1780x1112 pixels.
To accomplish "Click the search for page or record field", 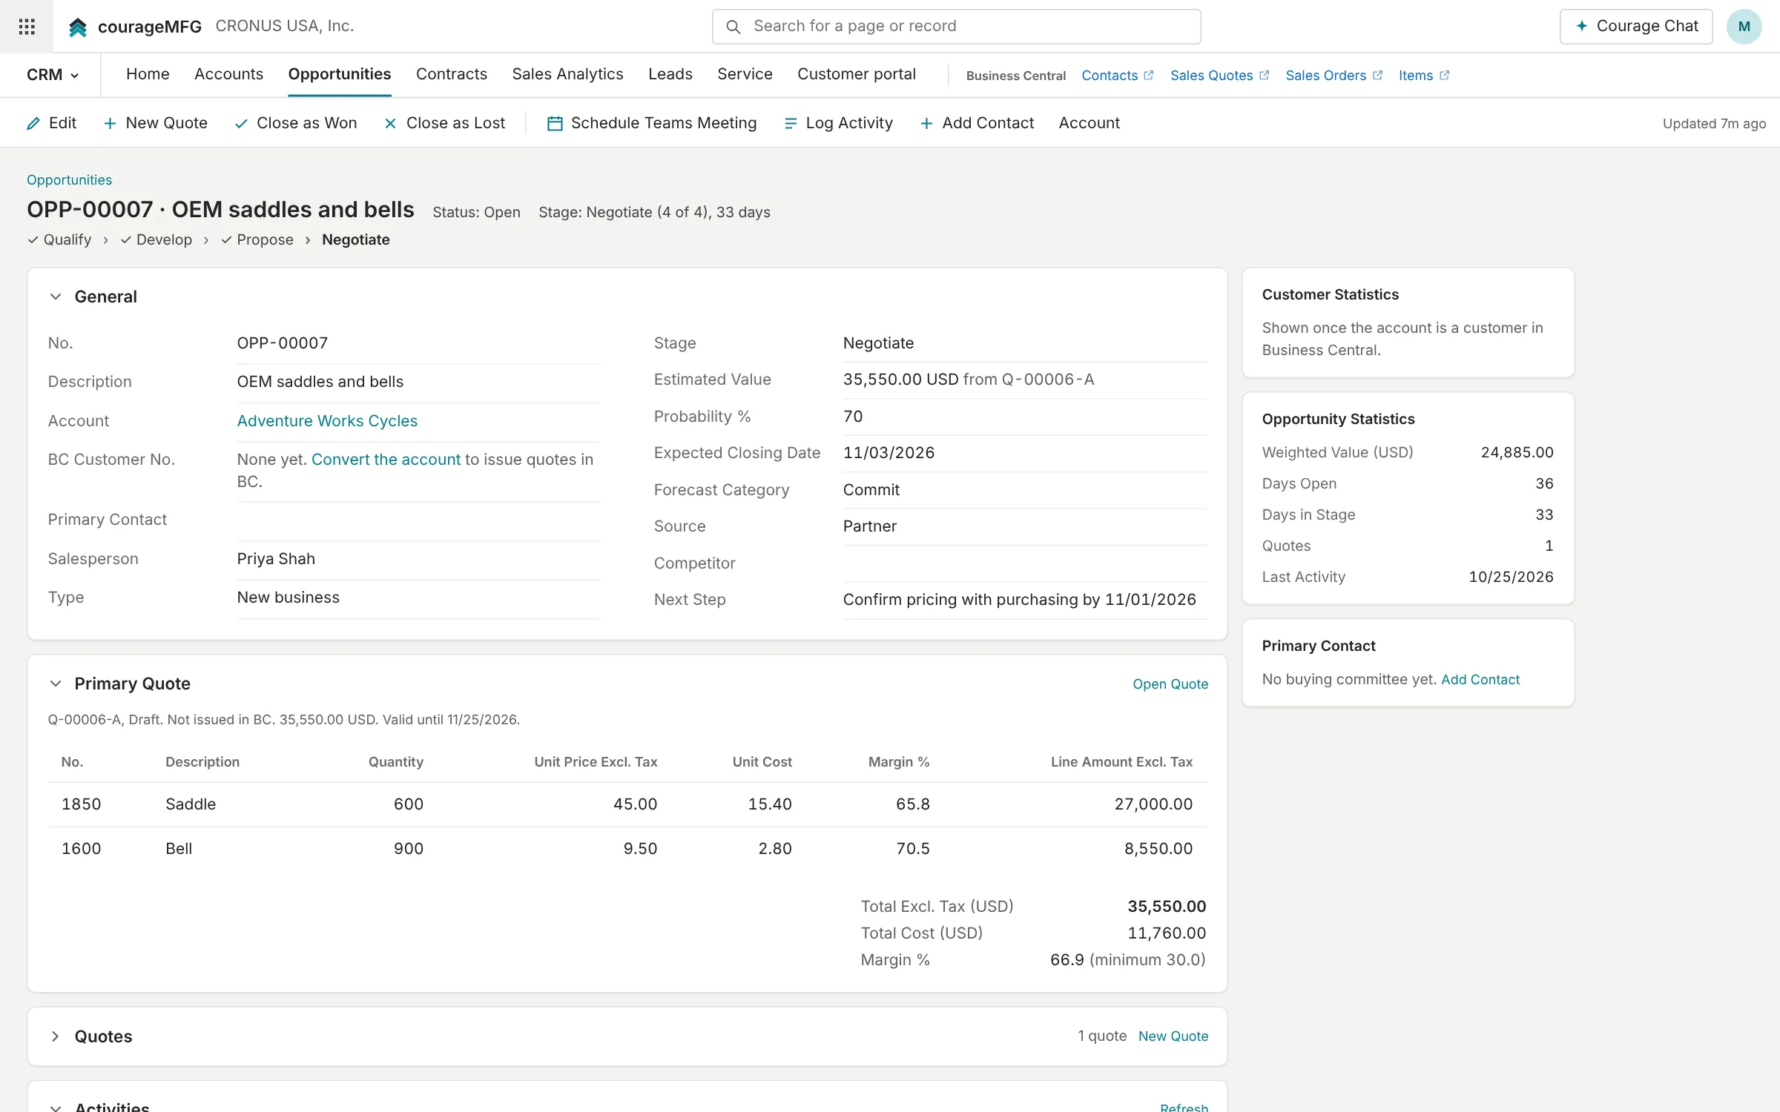I will tap(956, 27).
